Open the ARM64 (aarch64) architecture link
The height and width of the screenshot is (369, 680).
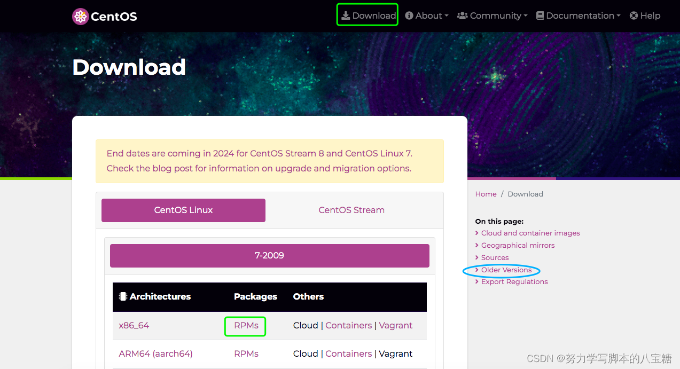coord(155,354)
